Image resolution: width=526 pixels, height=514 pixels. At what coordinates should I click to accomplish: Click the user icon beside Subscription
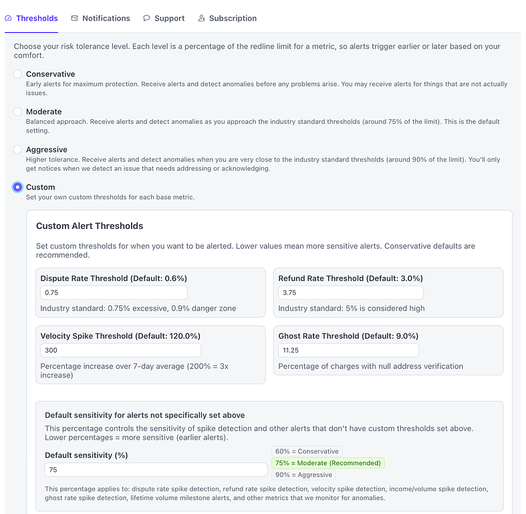pyautogui.click(x=201, y=18)
